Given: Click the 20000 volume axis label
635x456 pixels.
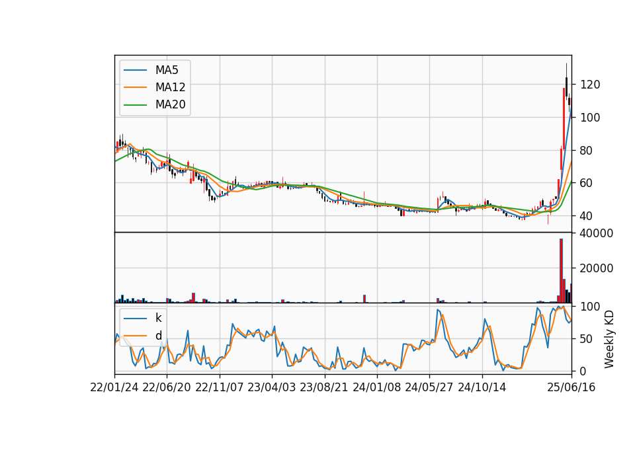Looking at the screenshot, I should tap(597, 268).
